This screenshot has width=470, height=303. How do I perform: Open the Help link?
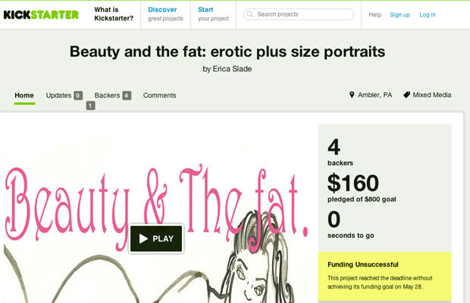point(375,14)
